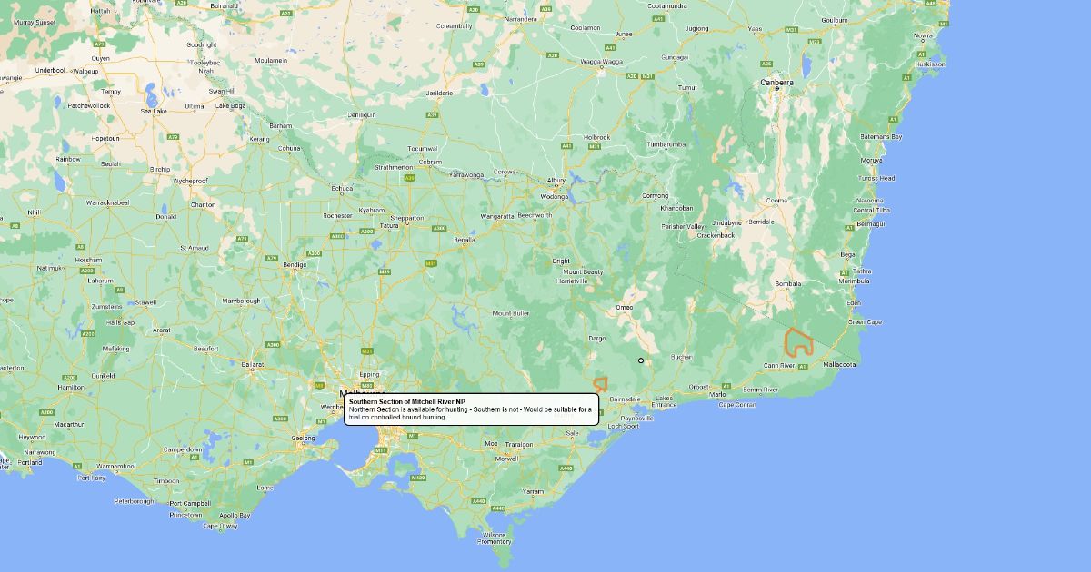The width and height of the screenshot is (1091, 572).
Task: Click the 'Wangaratta' town label
Action: (x=496, y=216)
